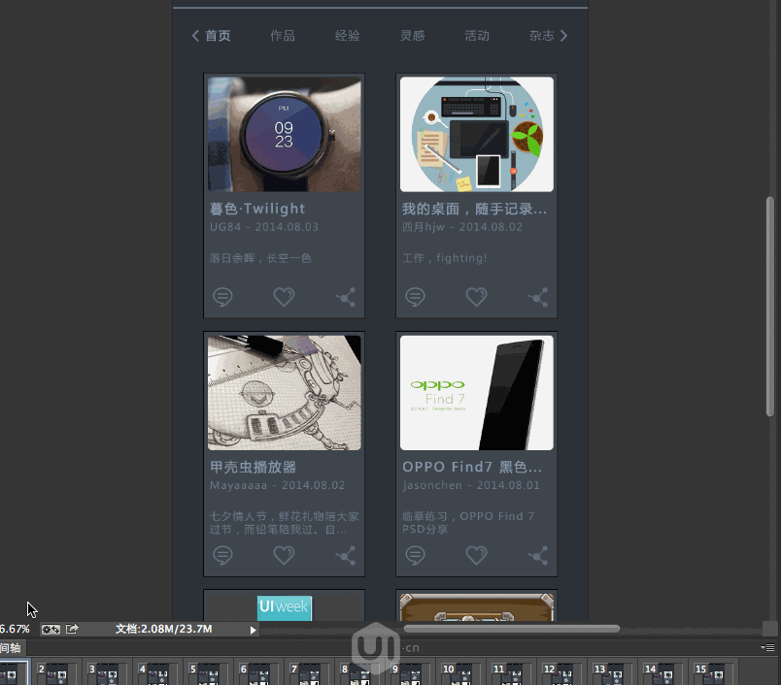Click the comment icon on the OPPO Find7 card
The width and height of the screenshot is (781, 685).
point(415,555)
